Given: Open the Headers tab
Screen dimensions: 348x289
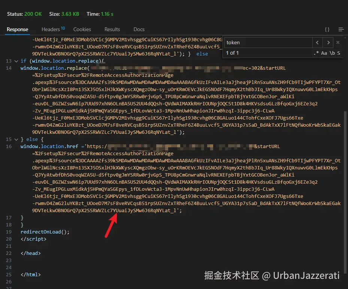Looking at the screenshot, I should coord(53,29).
